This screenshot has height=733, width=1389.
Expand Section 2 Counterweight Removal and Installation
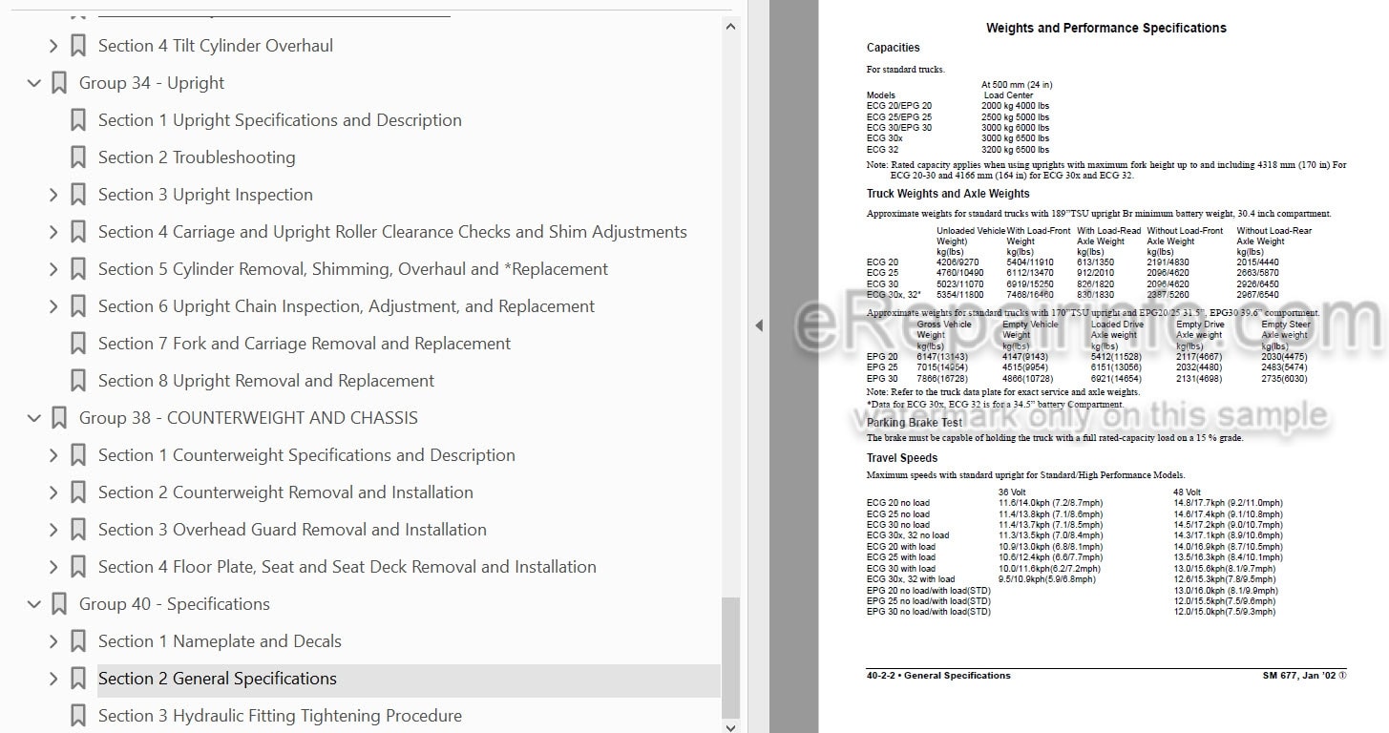53,492
